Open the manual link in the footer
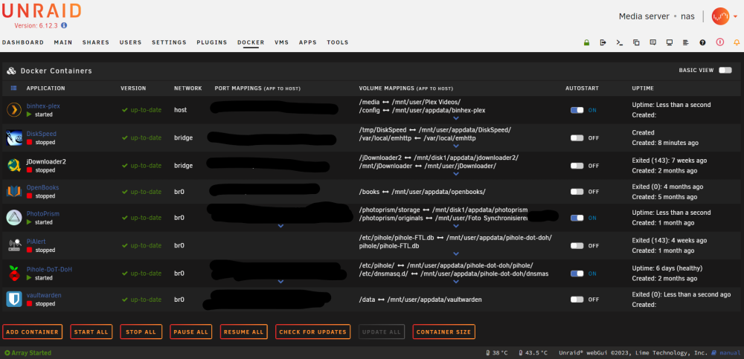This screenshot has height=359, width=744. [x=729, y=353]
